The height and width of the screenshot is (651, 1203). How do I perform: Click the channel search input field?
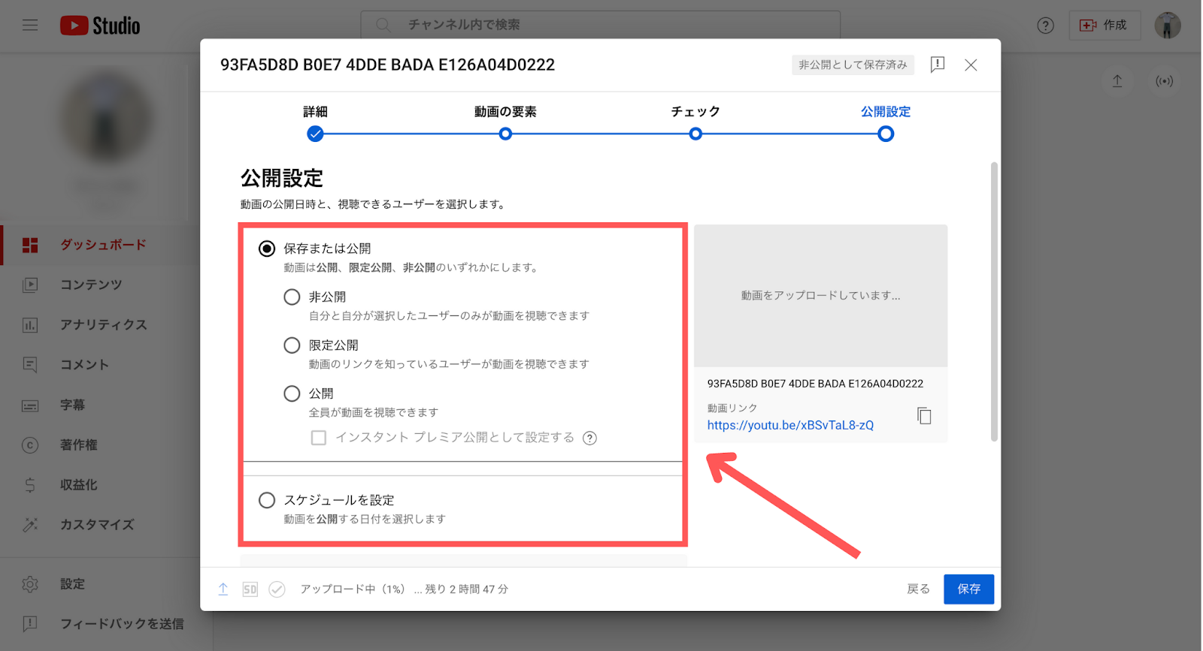tap(601, 25)
